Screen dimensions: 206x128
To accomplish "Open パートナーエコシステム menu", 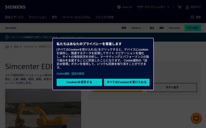I will point(76,17).
